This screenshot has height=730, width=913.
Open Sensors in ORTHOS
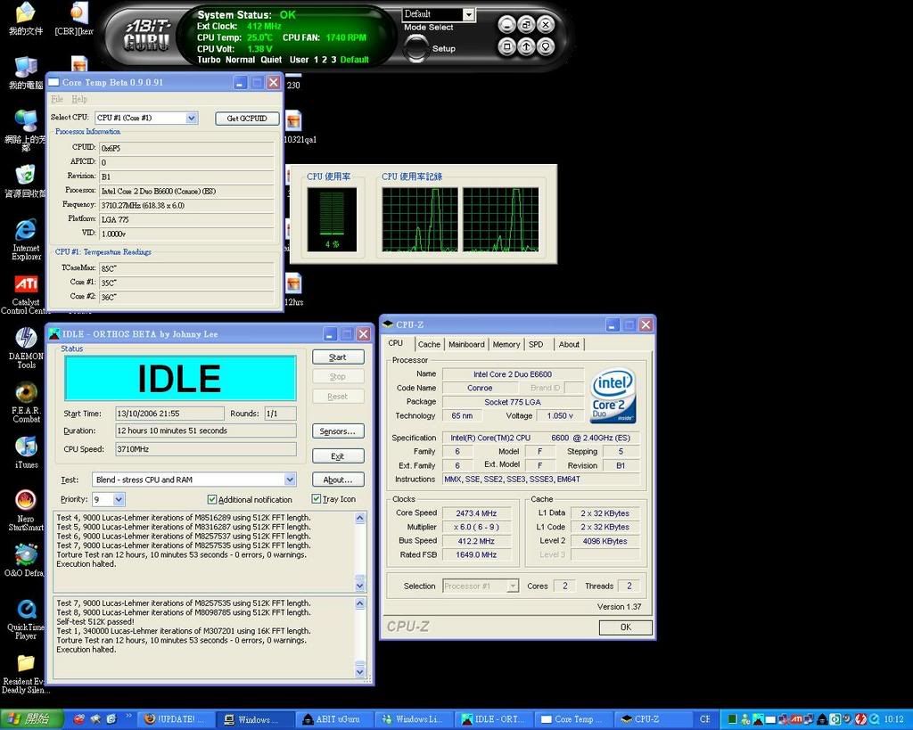338,431
